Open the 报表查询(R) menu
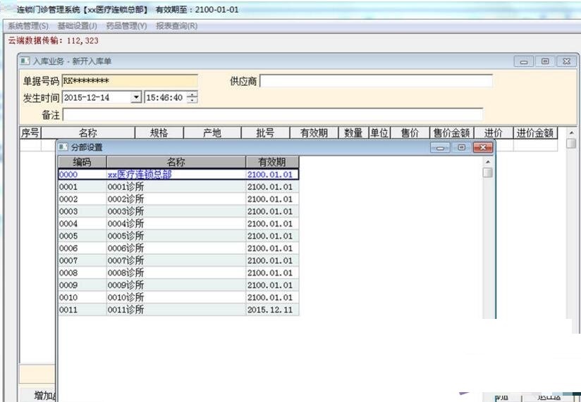Viewport: 581px width, 402px height. [x=177, y=26]
